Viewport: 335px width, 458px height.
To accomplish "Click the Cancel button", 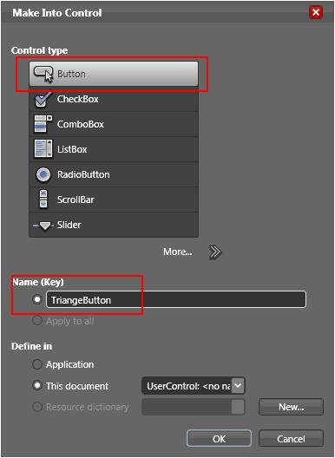I will point(291,438).
